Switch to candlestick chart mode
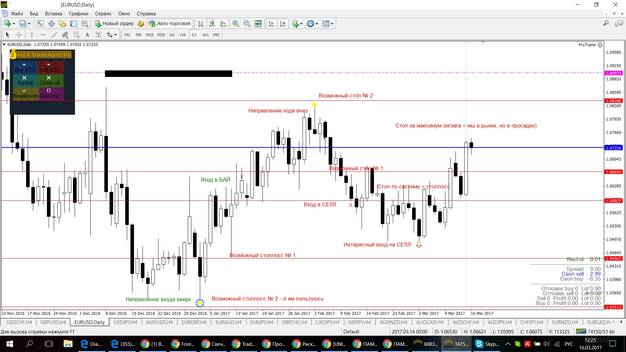The height and width of the screenshot is (352, 626). (x=212, y=23)
